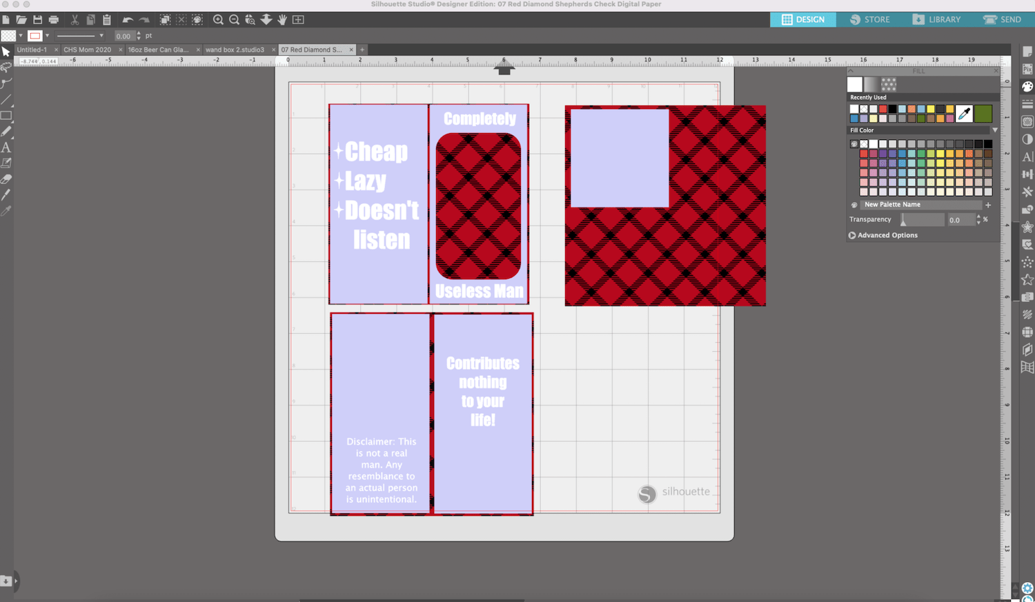This screenshot has width=1035, height=602.
Task: Click the Drag Zoom arrows icon
Action: click(266, 20)
